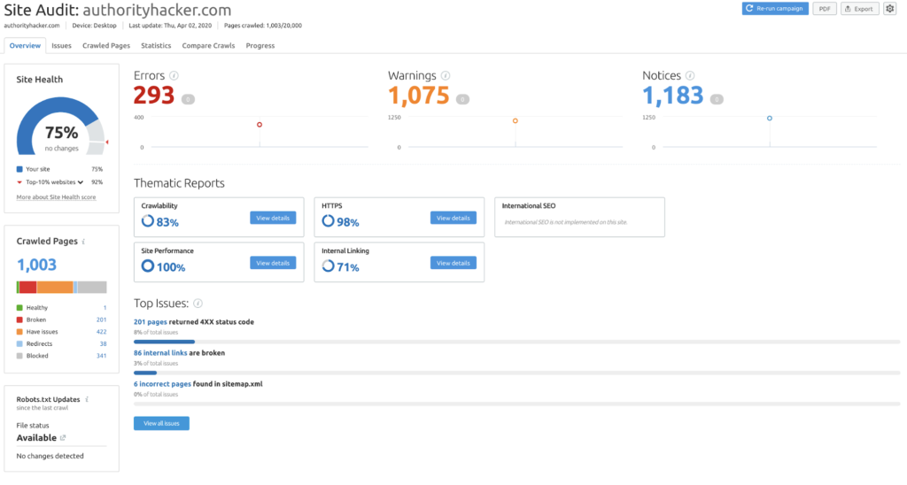Click the red Broken legend swatch
The width and height of the screenshot is (907, 485).
(19, 319)
